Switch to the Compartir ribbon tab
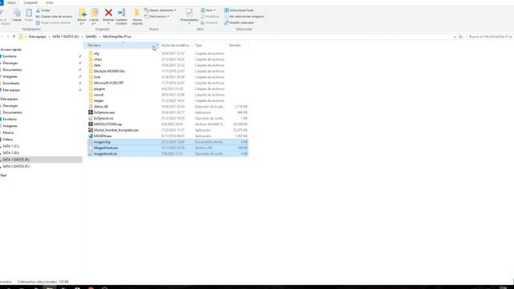This screenshot has width=514, height=289. (x=31, y=2)
